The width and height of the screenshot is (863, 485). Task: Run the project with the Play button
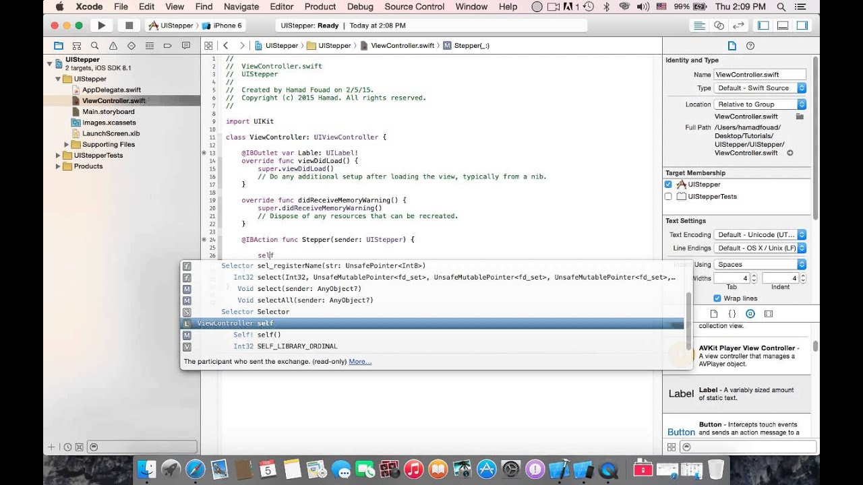pyautogui.click(x=102, y=26)
